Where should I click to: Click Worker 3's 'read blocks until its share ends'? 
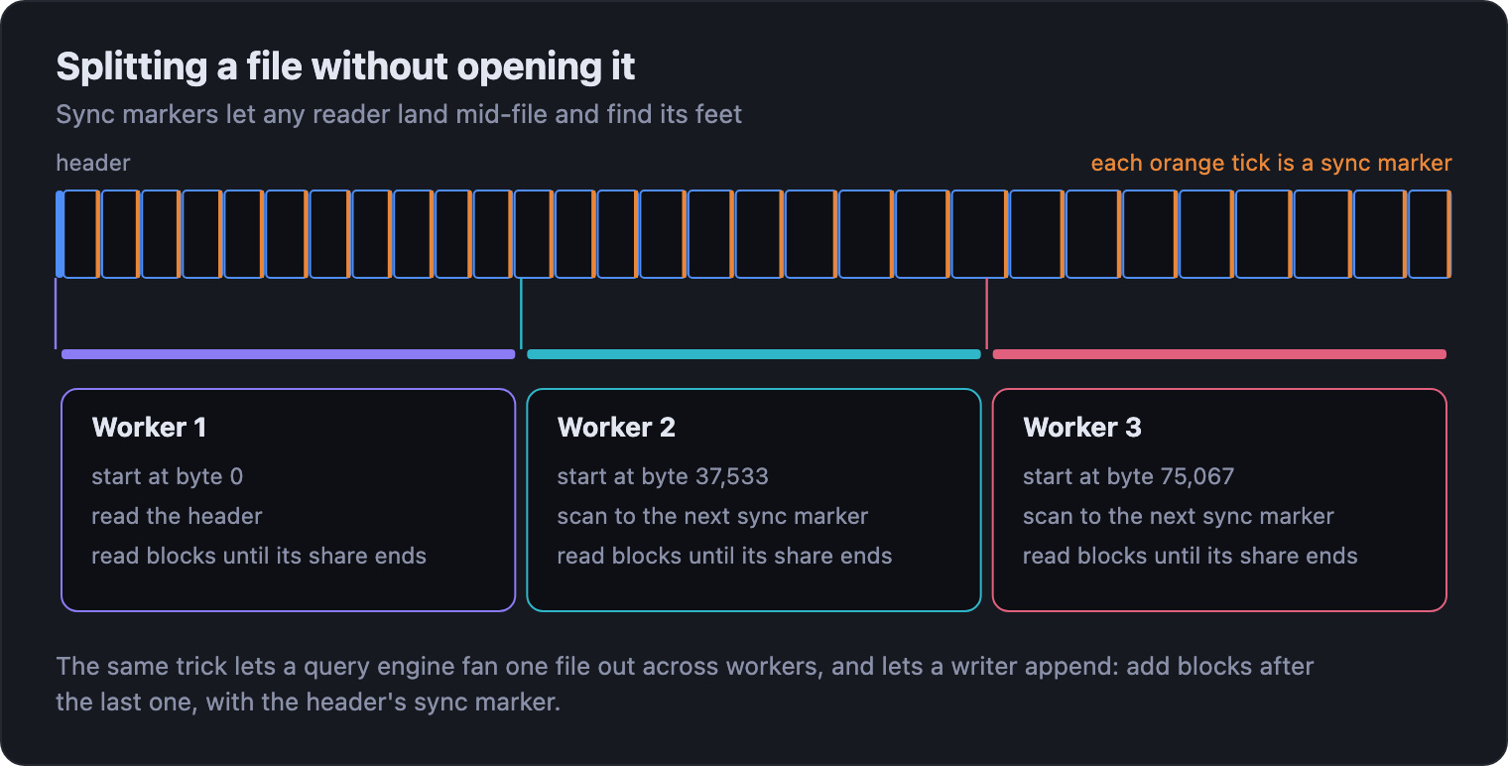tap(1190, 556)
